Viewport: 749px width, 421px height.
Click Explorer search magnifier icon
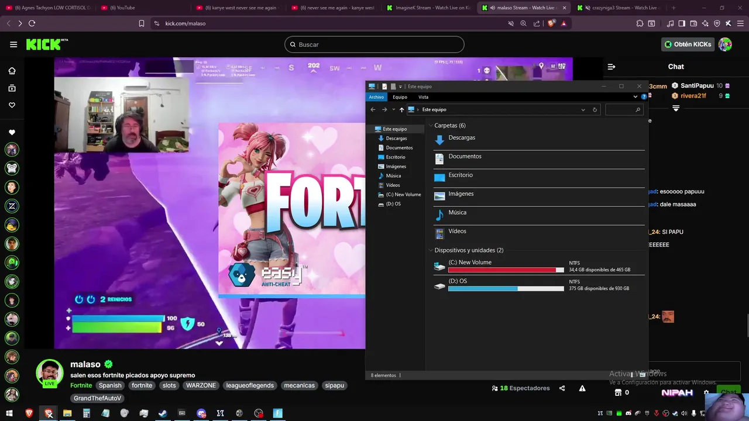pos(638,109)
